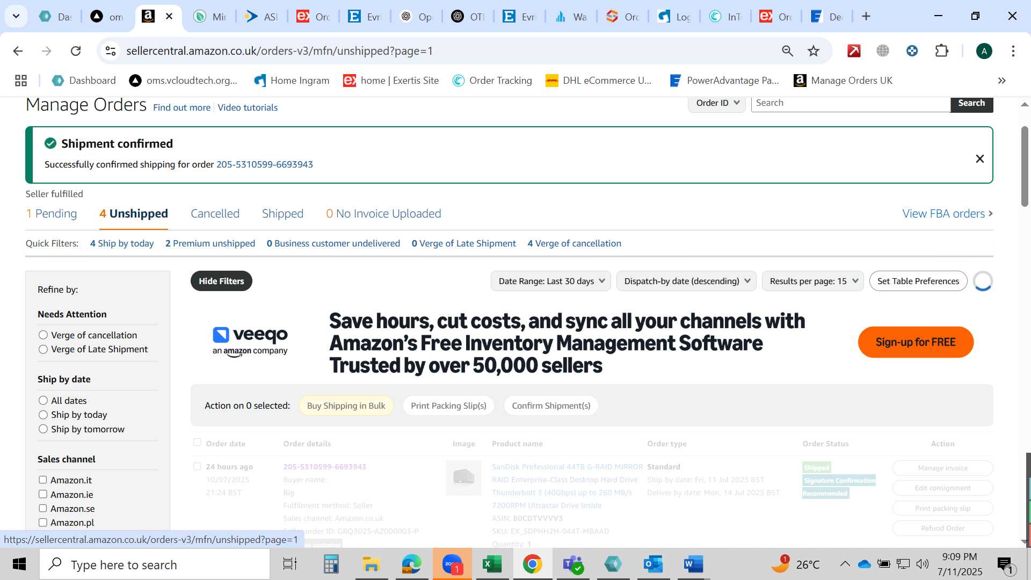The width and height of the screenshot is (1031, 580).
Task: Open Windows Start menu
Action: coord(19,564)
